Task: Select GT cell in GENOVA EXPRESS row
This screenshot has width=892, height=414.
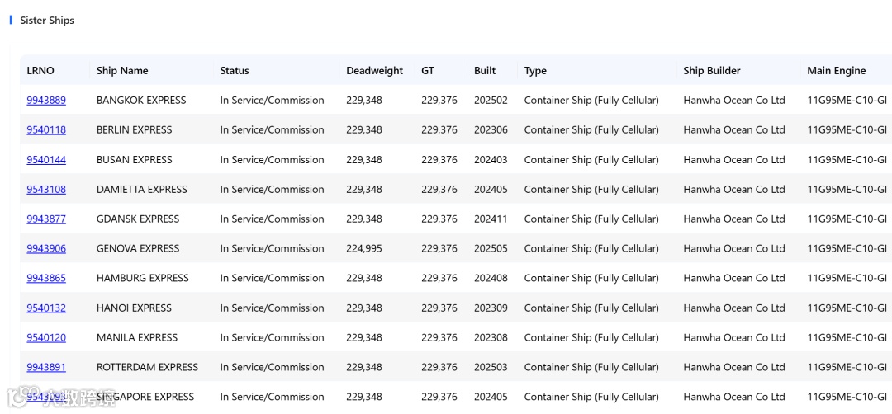Action: pos(439,248)
